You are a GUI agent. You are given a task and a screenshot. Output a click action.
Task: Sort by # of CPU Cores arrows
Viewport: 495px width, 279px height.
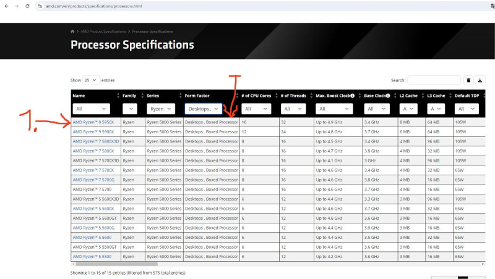pos(277,96)
